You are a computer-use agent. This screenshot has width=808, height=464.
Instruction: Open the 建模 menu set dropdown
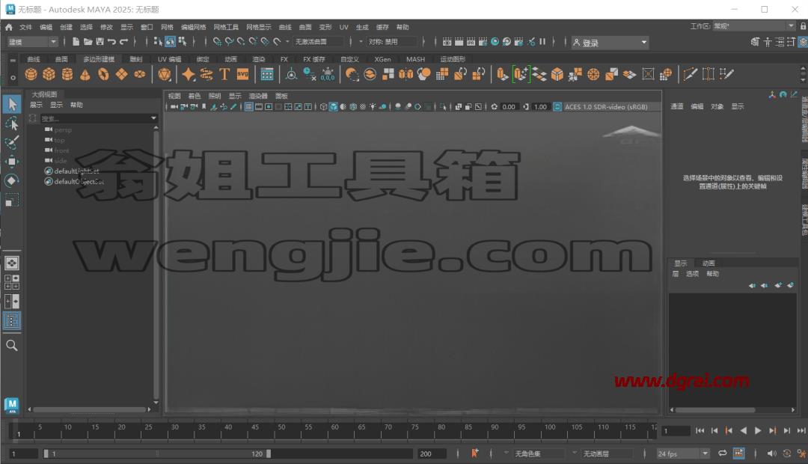(32, 42)
